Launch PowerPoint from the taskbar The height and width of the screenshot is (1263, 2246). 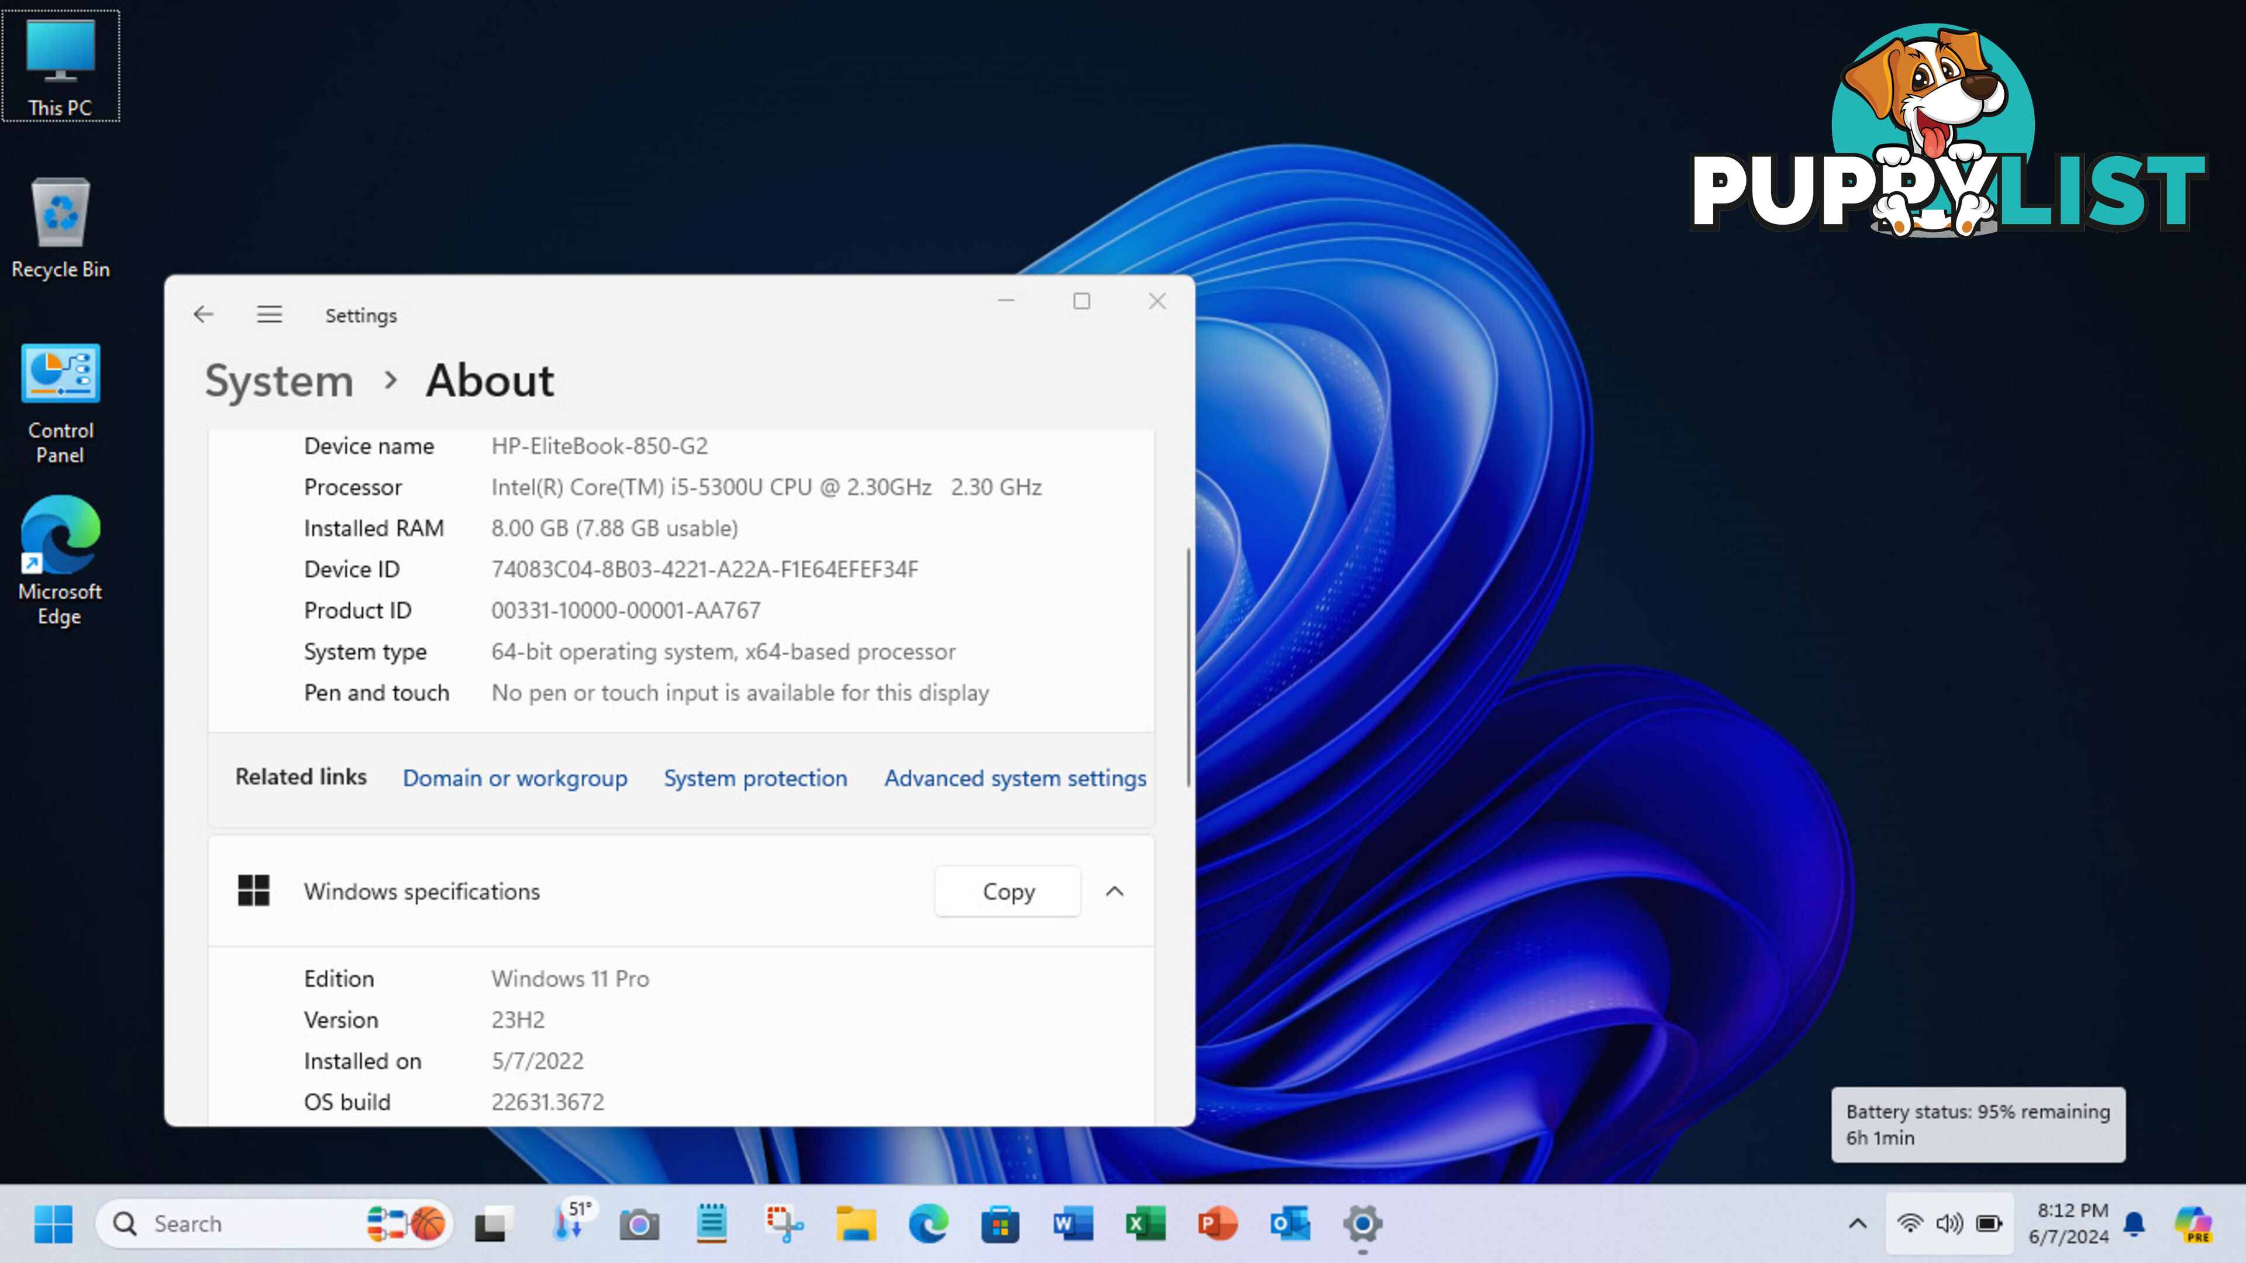pos(1217,1224)
